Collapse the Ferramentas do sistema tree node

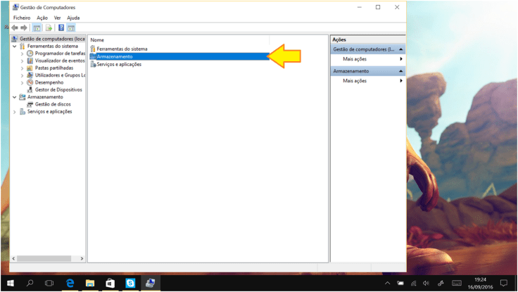pyautogui.click(x=15, y=46)
